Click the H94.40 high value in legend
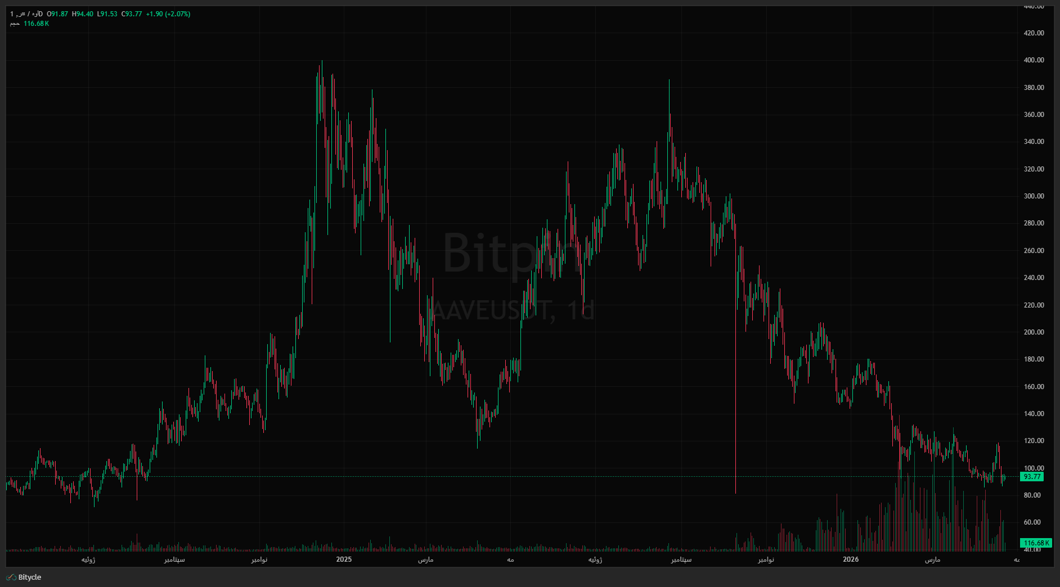1060x587 pixels. pos(83,14)
